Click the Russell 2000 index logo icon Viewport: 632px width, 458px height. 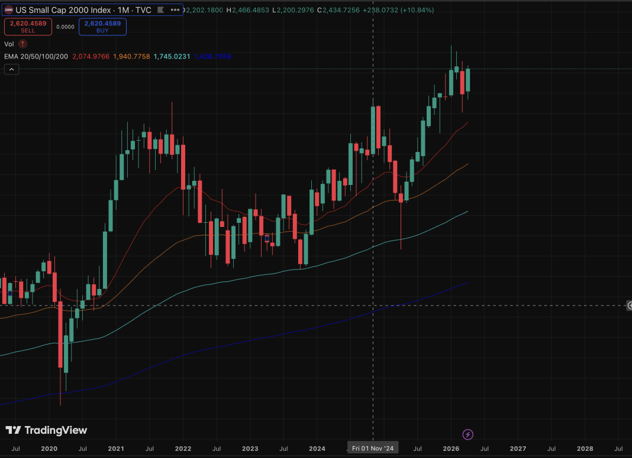[x=8, y=10]
